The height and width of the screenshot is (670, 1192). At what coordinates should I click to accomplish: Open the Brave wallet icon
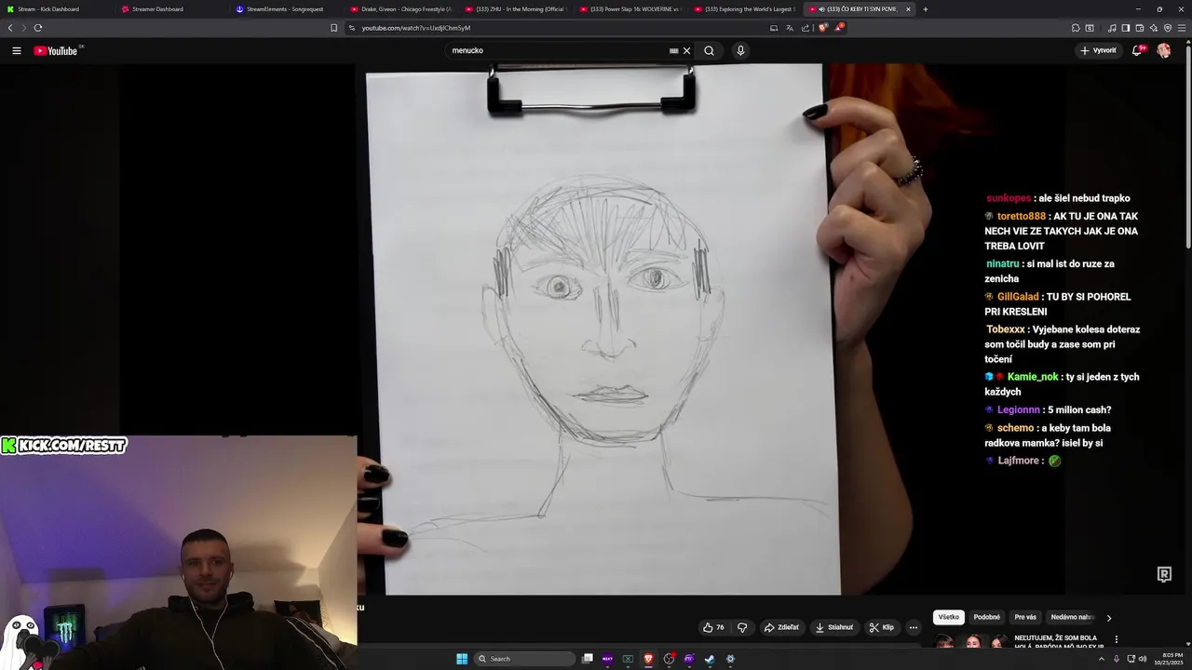click(1139, 28)
